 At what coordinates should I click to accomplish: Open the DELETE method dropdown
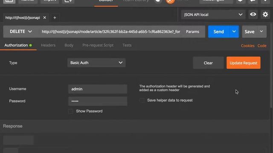pos(21,31)
